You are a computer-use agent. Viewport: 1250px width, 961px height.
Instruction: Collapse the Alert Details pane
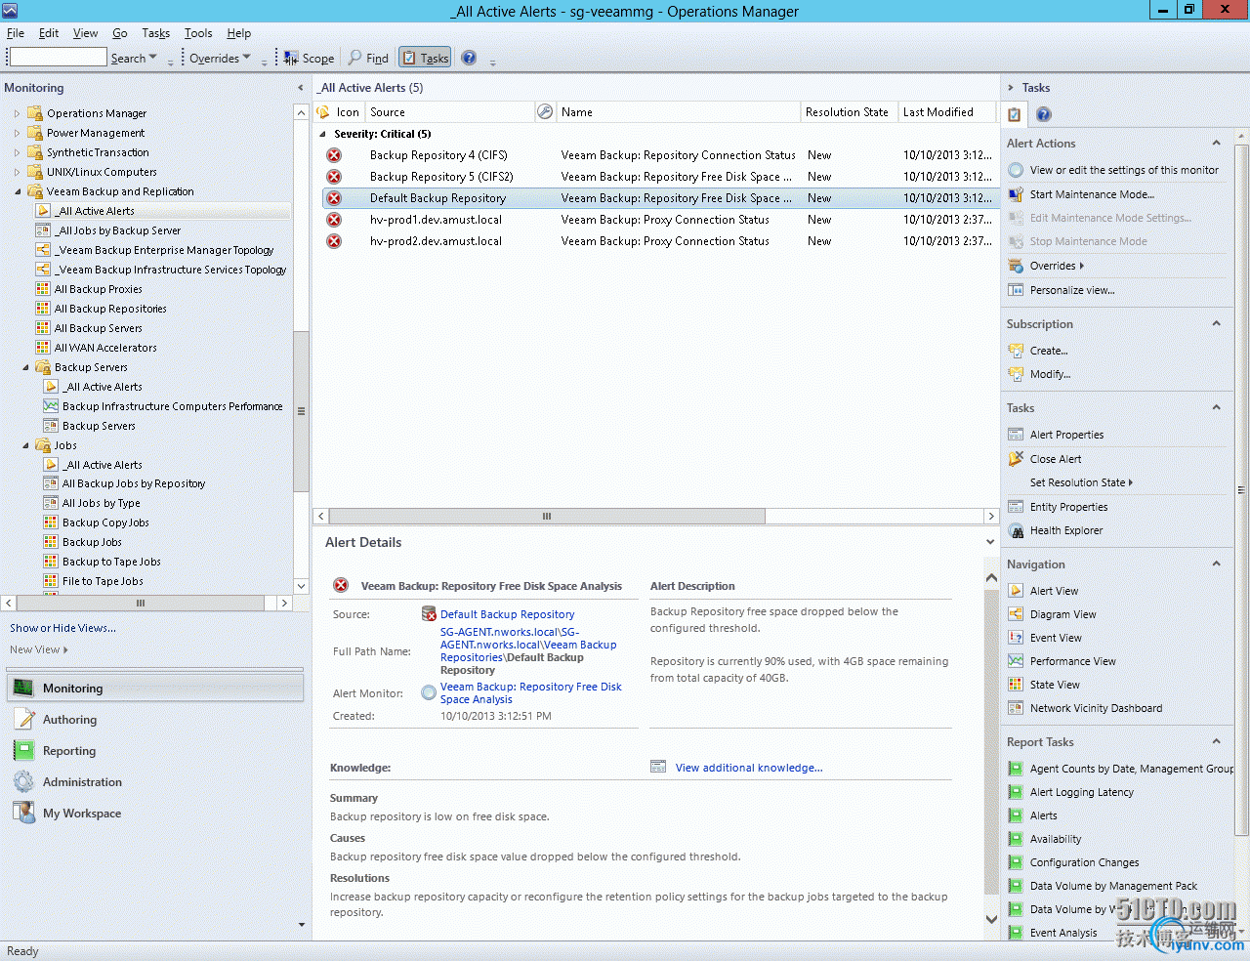click(x=991, y=542)
